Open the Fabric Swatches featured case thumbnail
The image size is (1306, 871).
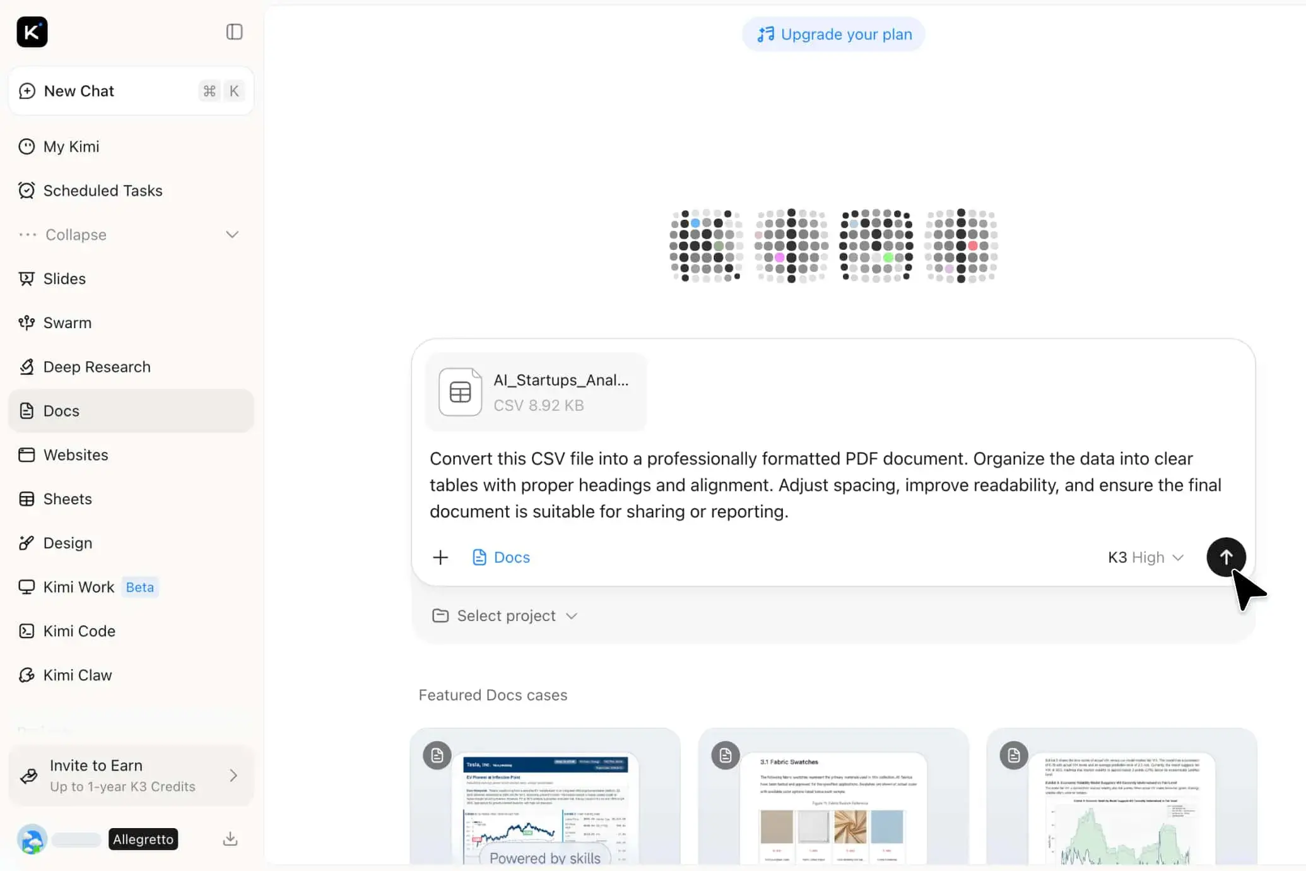(x=833, y=797)
